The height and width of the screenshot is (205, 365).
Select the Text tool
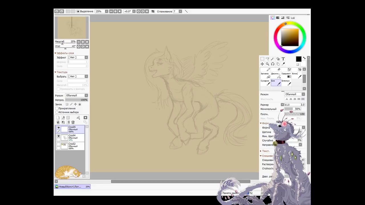pyautogui.click(x=283, y=59)
